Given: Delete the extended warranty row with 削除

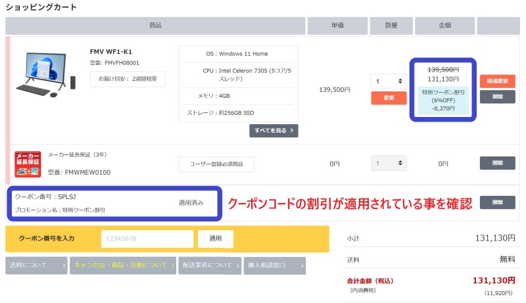Looking at the screenshot, I should tap(498, 163).
